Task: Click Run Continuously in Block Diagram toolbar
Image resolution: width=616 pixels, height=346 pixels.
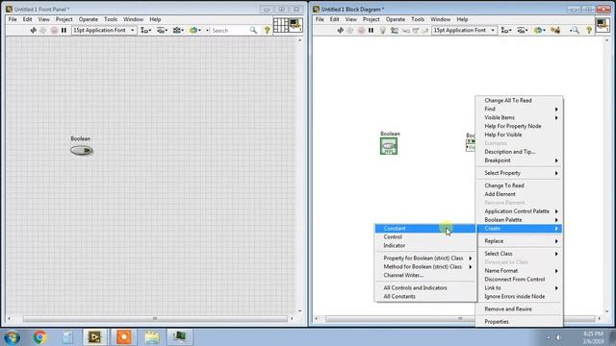Action: [350, 30]
